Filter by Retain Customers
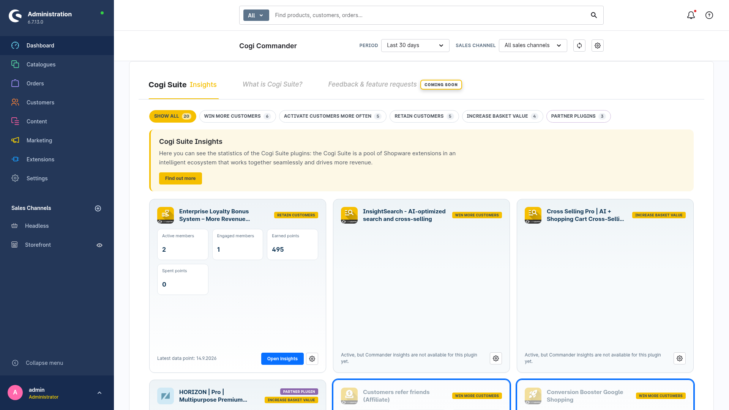Screen dimensions: 729x410 click(424, 116)
